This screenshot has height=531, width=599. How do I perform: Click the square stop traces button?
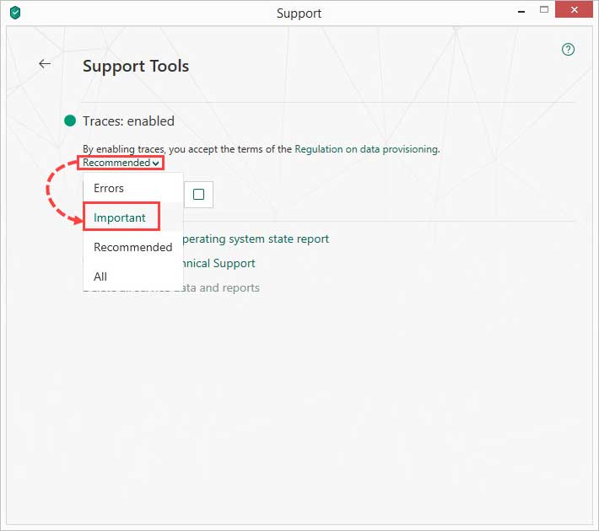tap(198, 195)
